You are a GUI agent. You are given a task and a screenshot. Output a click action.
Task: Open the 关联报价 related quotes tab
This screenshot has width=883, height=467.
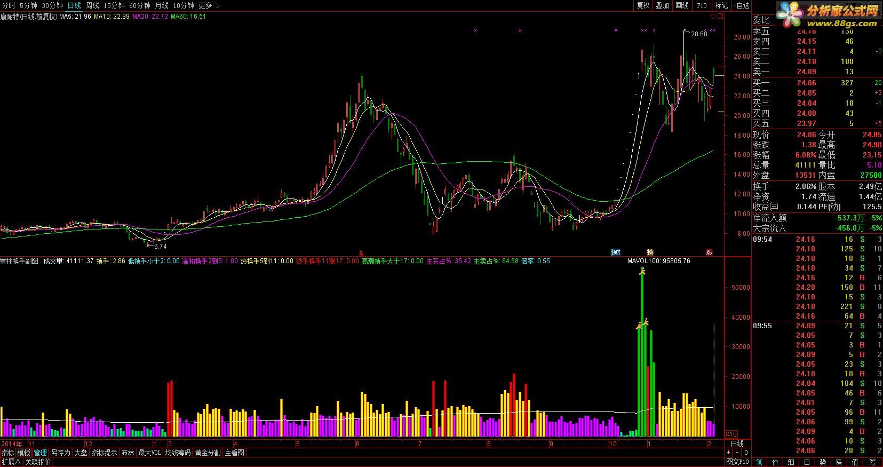coord(38,462)
